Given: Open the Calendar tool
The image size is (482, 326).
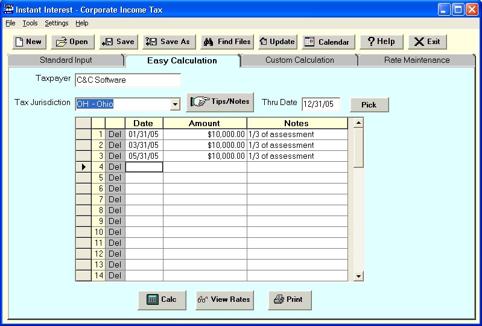Looking at the screenshot, I should (x=328, y=42).
